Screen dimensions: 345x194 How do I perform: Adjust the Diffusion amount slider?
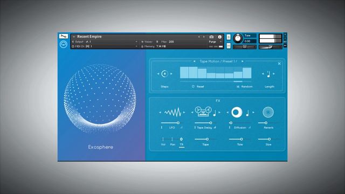(x=240, y=123)
